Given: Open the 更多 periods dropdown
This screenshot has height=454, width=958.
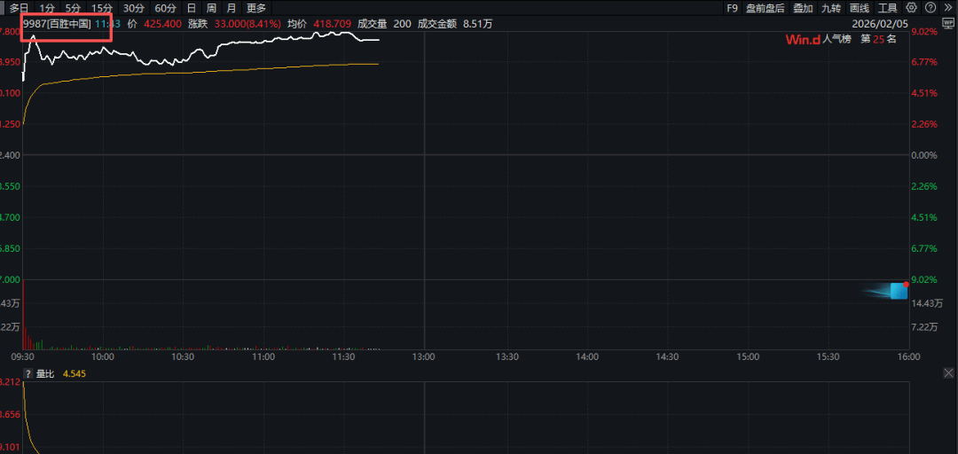Looking at the screenshot, I should (x=256, y=8).
